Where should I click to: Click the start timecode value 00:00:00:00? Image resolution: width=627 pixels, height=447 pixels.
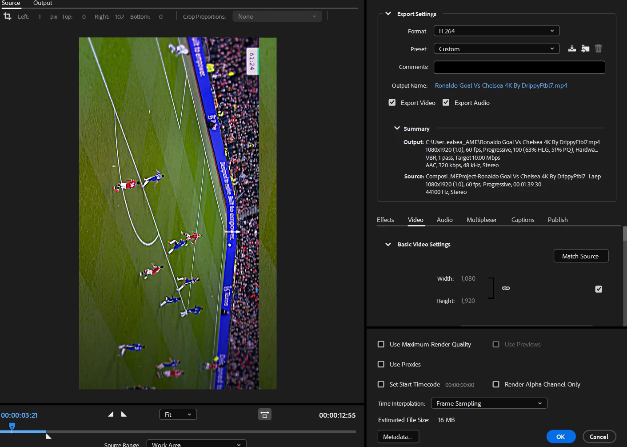(x=459, y=385)
